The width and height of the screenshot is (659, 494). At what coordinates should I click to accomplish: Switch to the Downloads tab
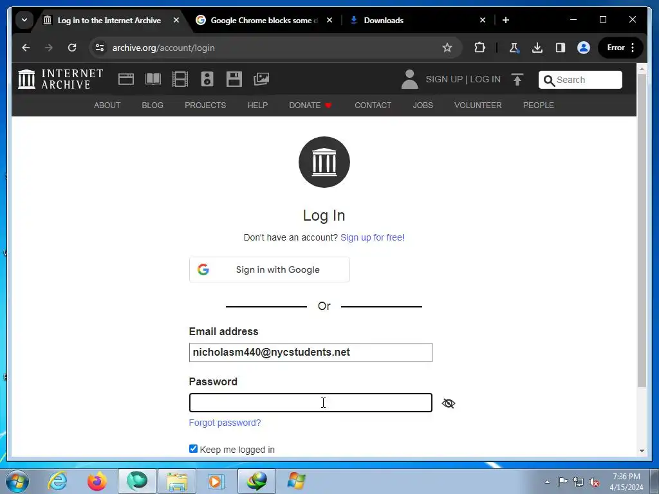[418, 20]
